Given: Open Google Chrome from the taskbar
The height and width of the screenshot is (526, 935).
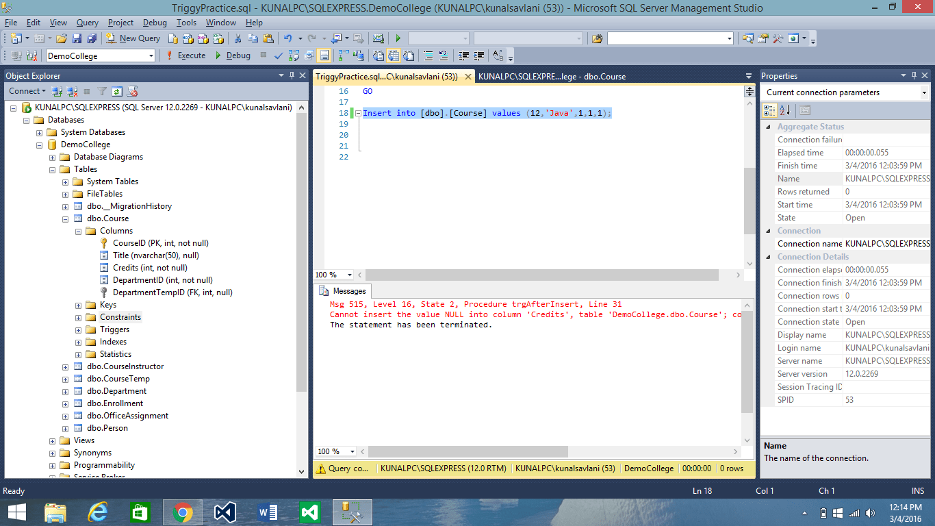Looking at the screenshot, I should 183,512.
